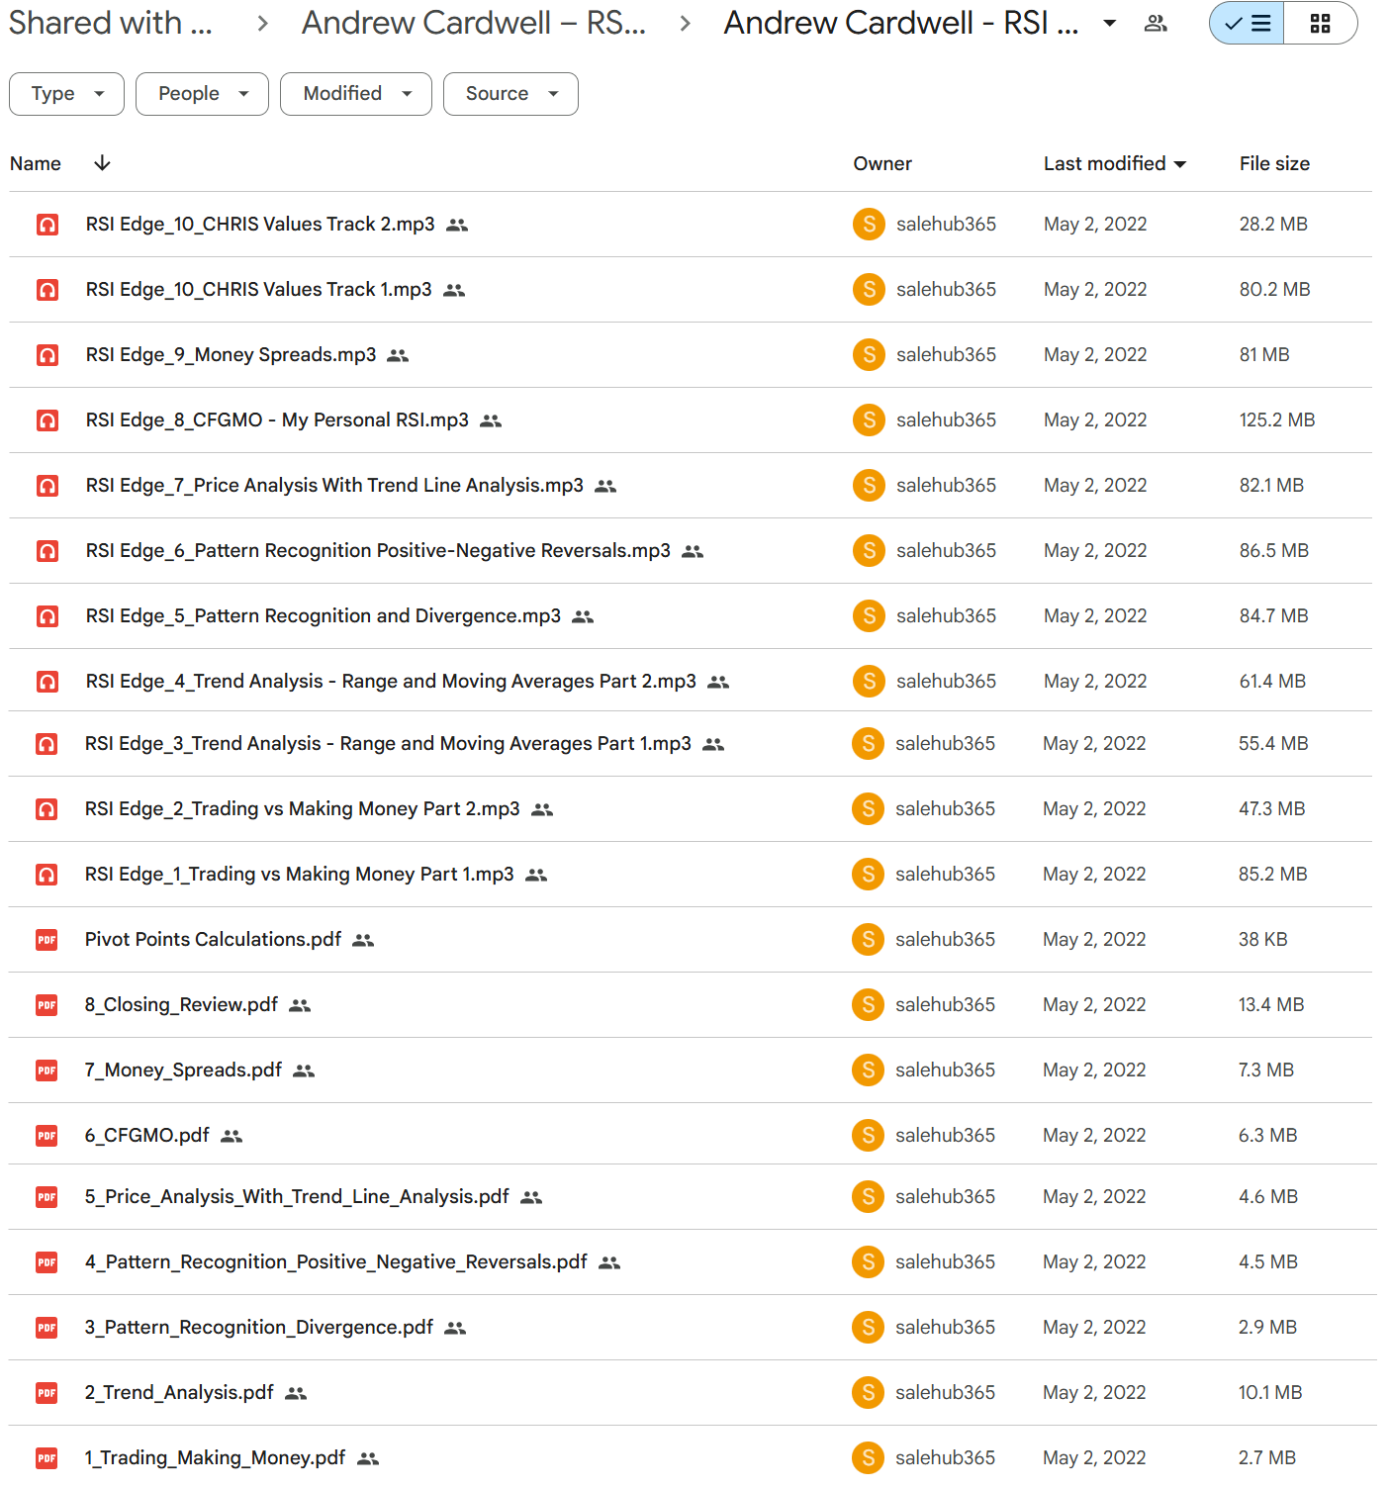
Task: Click PDF icon of 3_Pattern_Recognition_Divergence.pdf
Action: tap(46, 1328)
